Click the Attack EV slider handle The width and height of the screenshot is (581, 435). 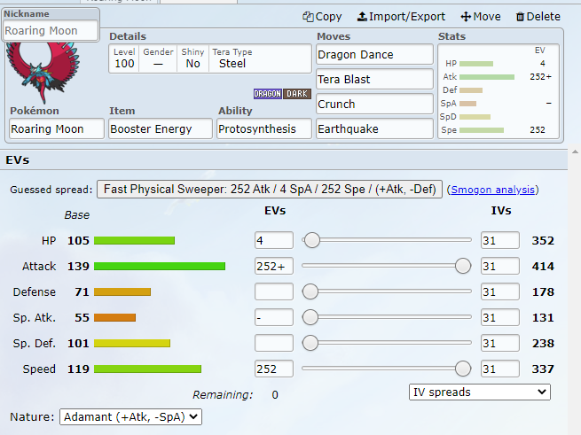[463, 266]
